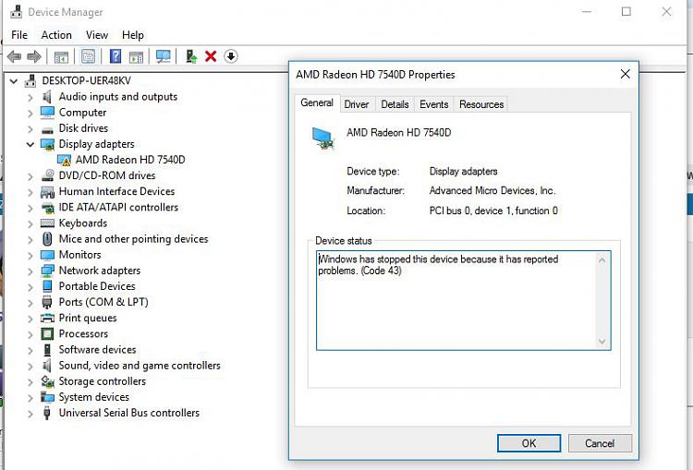Screen dimensions: 693x470
Task: Click the Update driver toolbar icon
Action: tap(191, 56)
